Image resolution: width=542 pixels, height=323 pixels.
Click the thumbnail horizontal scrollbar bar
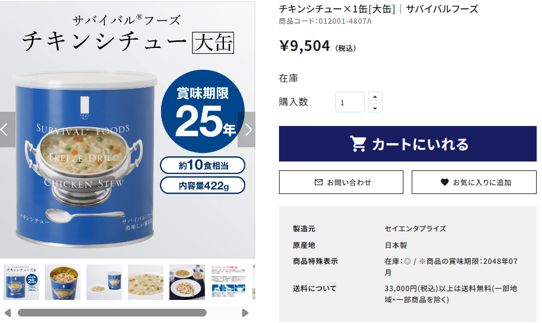point(113,313)
